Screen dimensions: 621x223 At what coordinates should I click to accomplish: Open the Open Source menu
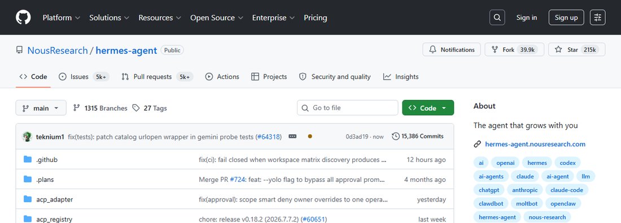217,18
